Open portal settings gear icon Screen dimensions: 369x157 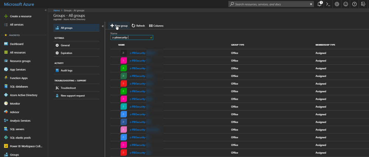coord(337,4)
